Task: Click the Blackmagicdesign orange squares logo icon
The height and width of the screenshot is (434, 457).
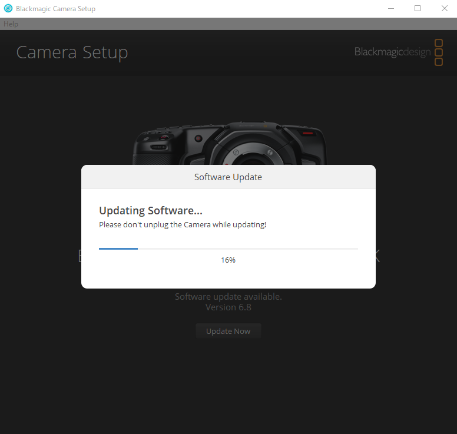Action: click(439, 52)
